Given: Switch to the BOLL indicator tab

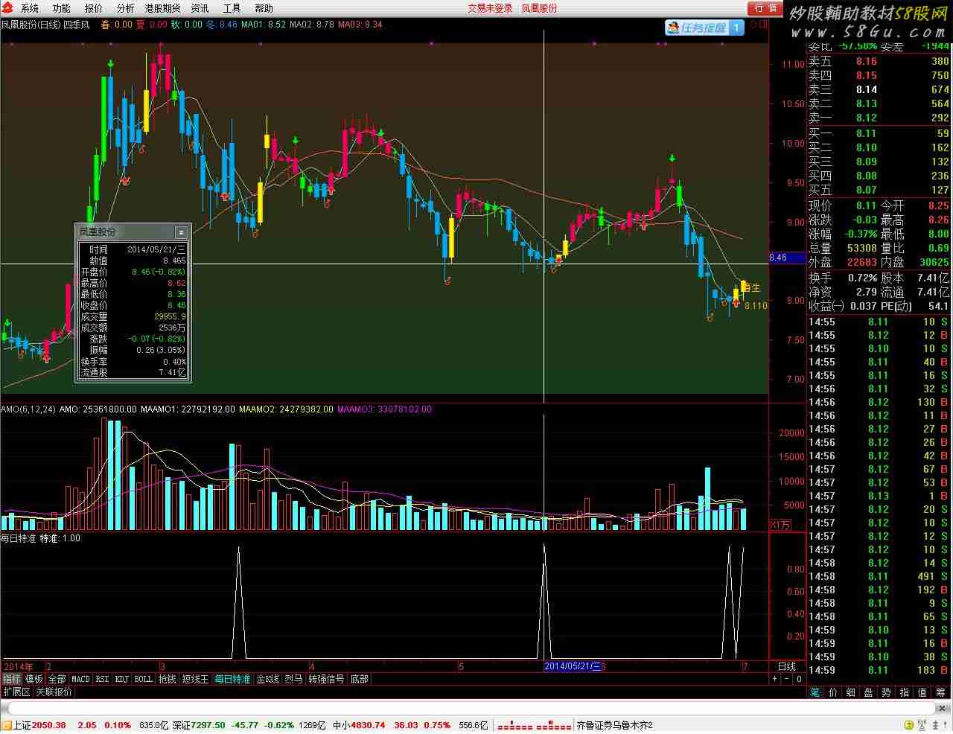Looking at the screenshot, I should (144, 679).
